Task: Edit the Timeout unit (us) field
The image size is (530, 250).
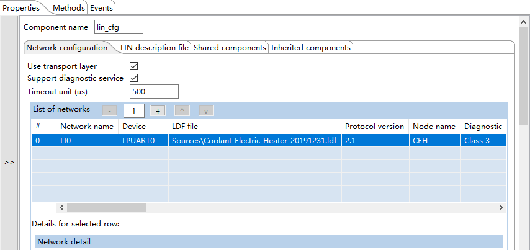Action: [154, 92]
